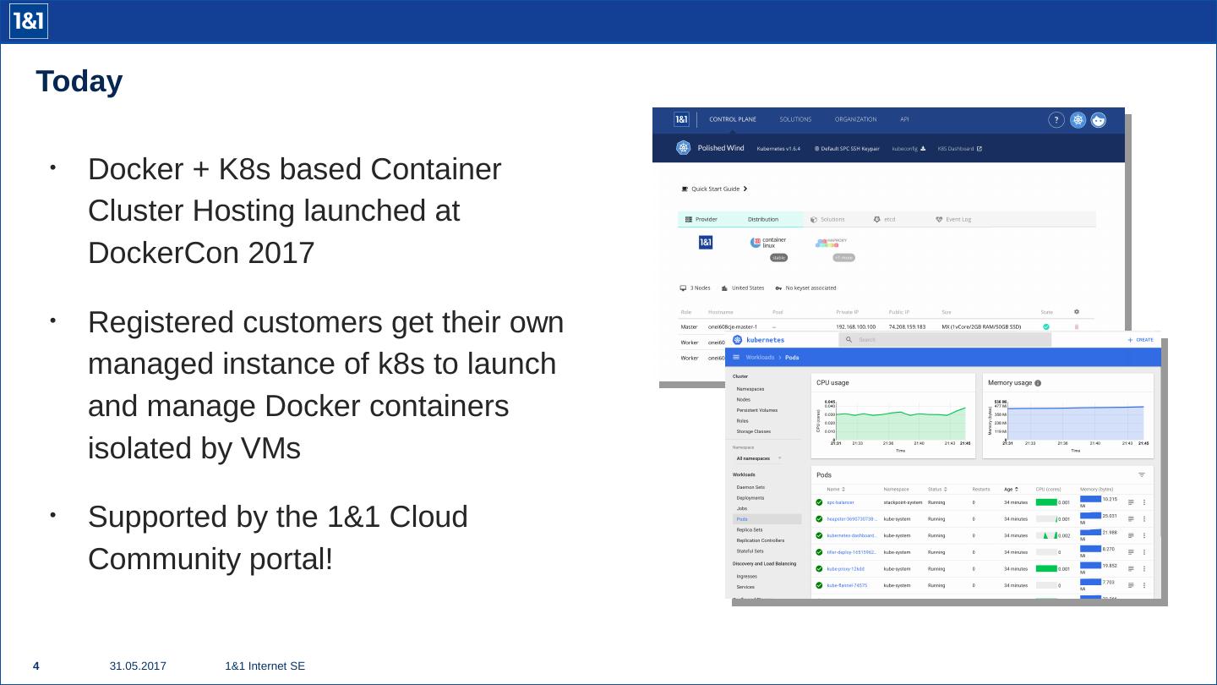The height and width of the screenshot is (685, 1217).
Task: Switch to the Solutions tab under the cluster header
Action: click(827, 219)
